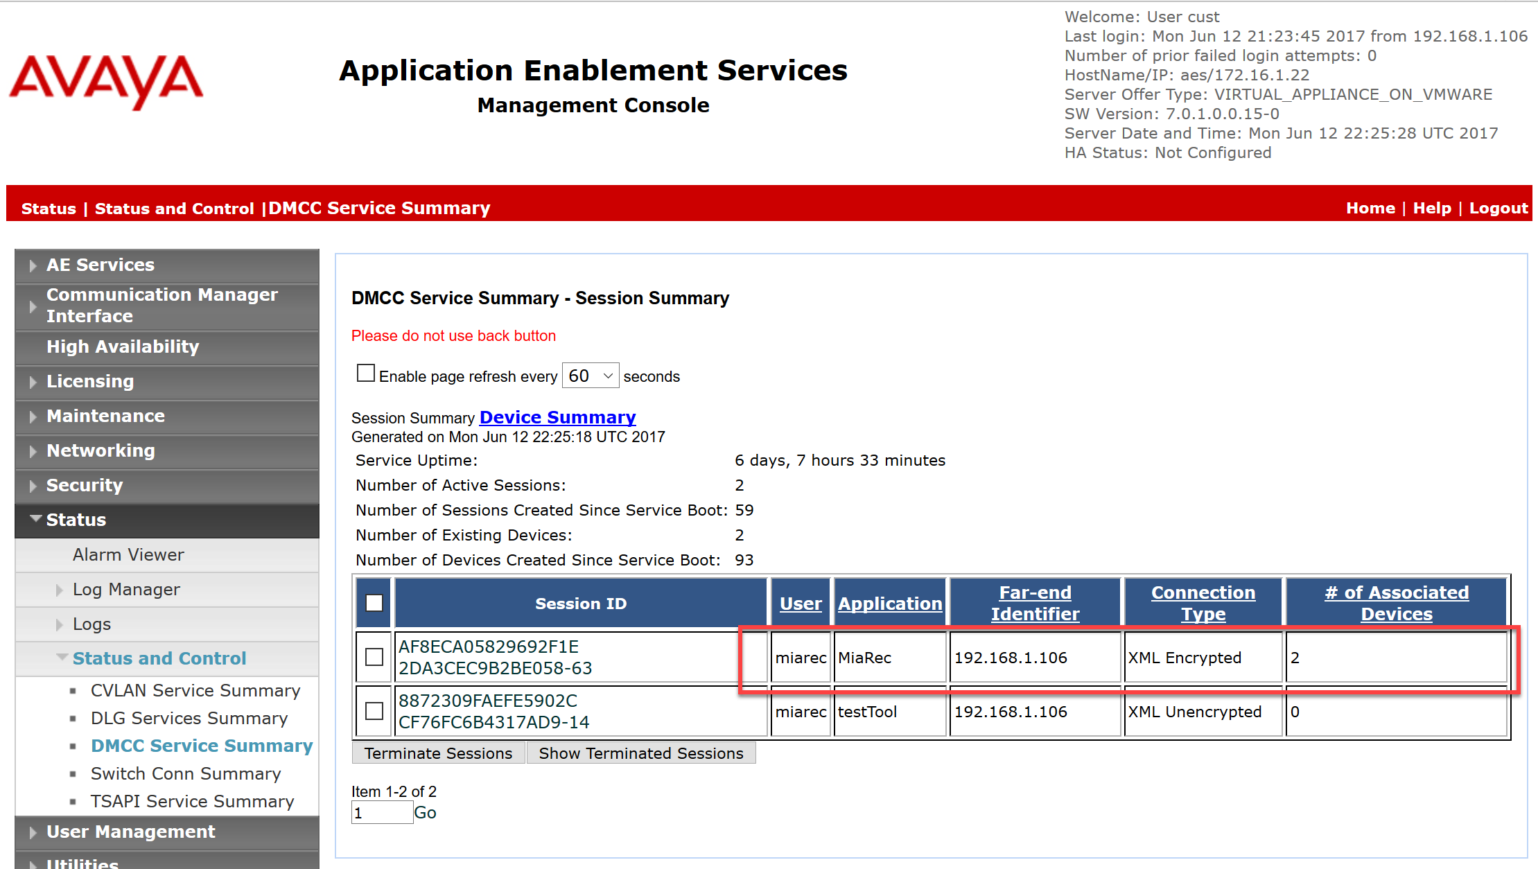Click the MiaRec application cell

tap(890, 658)
